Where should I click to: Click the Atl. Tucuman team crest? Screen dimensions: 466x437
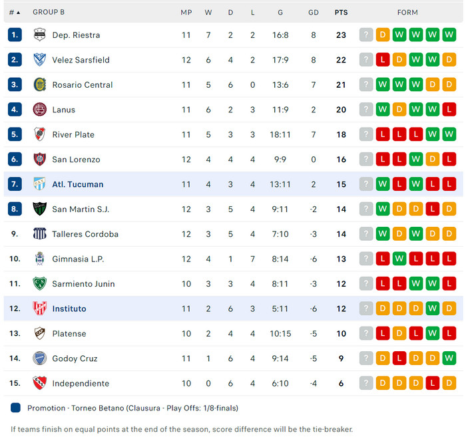40,184
